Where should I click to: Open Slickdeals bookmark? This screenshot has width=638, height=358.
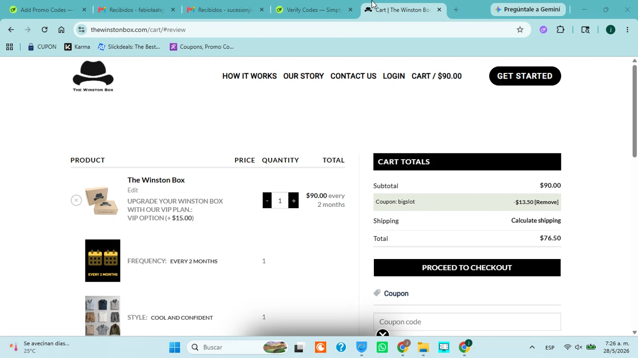[129, 47]
